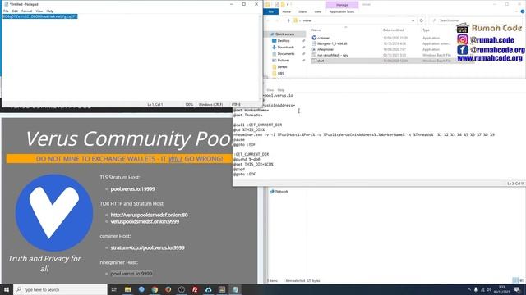This screenshot has width=526, height=295.
Task: Click the Task View taskbar icon
Action: pos(113,289)
